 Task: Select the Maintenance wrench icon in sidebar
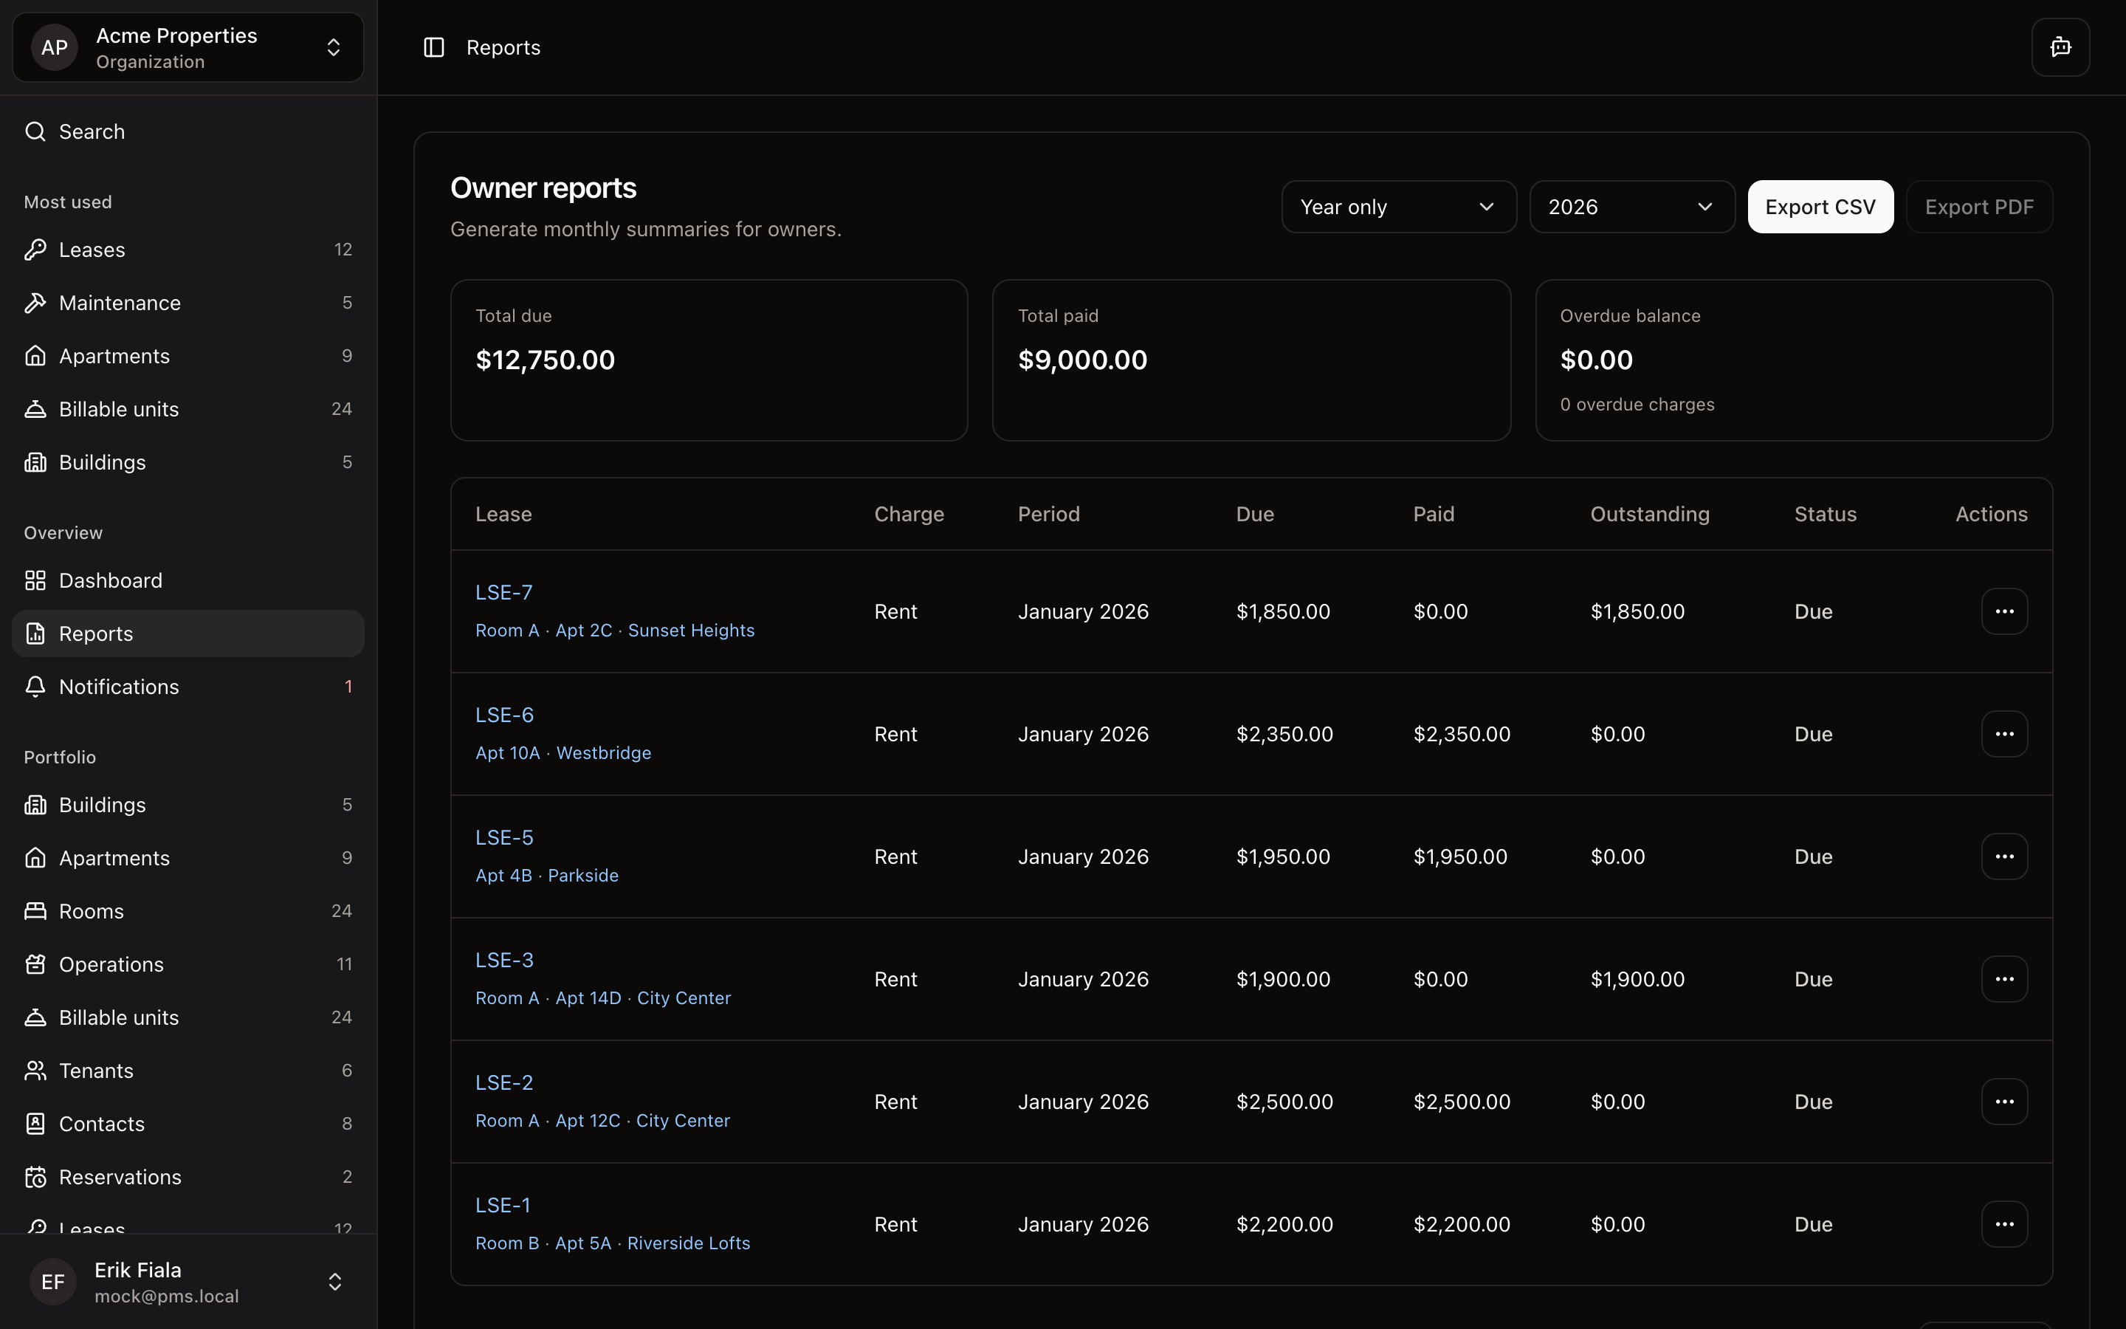tap(35, 303)
